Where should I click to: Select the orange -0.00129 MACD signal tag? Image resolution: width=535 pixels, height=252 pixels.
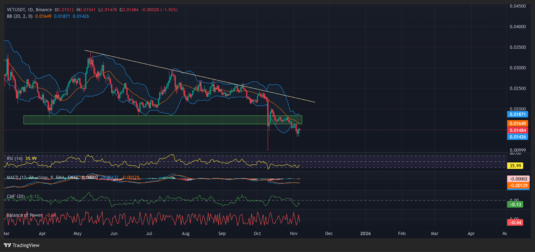(x=518, y=185)
